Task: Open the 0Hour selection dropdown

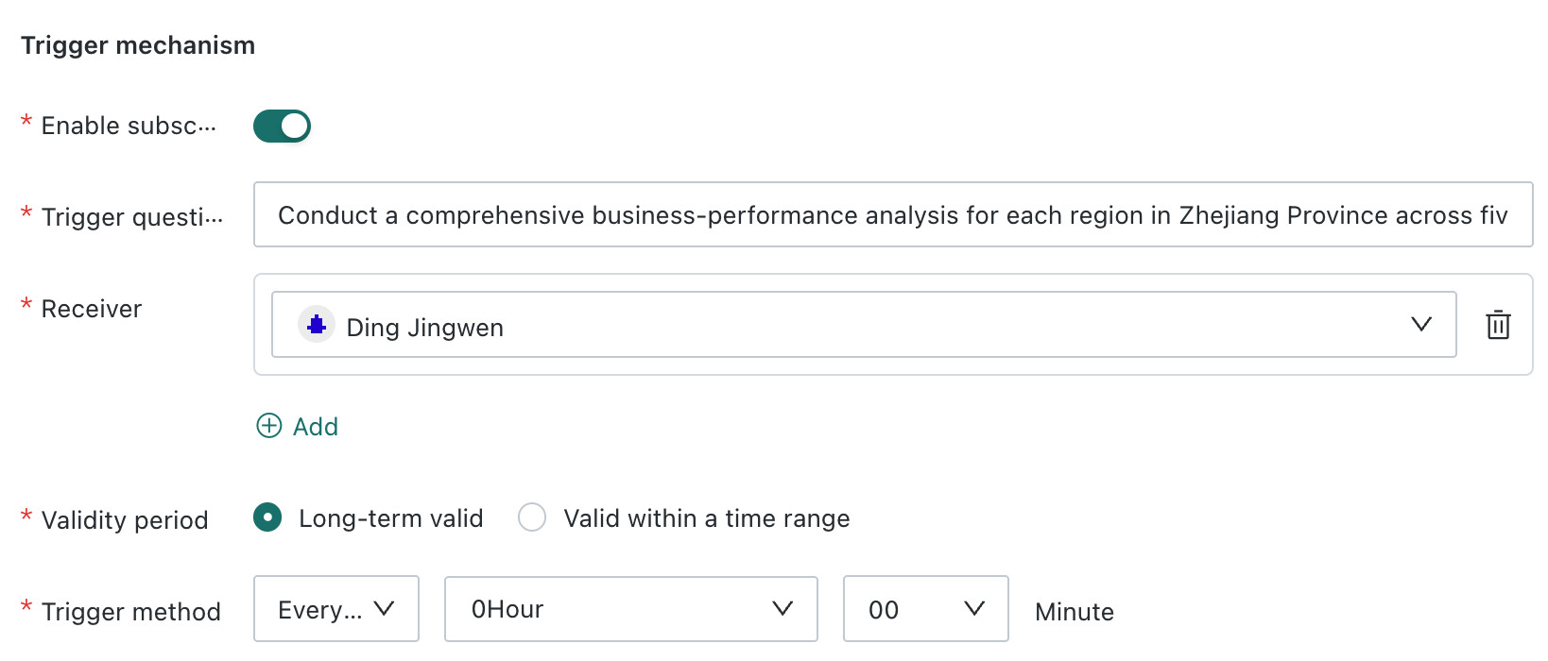Action: point(631,609)
